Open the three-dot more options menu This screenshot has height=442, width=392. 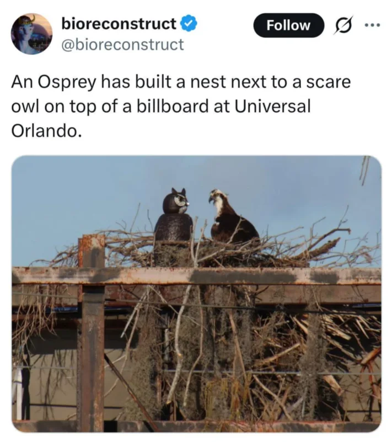point(373,25)
